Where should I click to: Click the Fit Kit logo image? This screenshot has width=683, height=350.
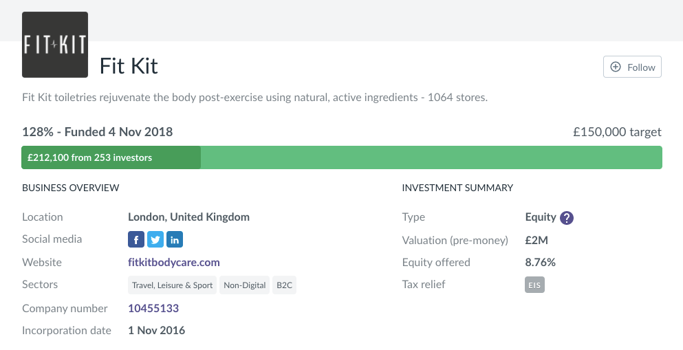[x=55, y=45]
